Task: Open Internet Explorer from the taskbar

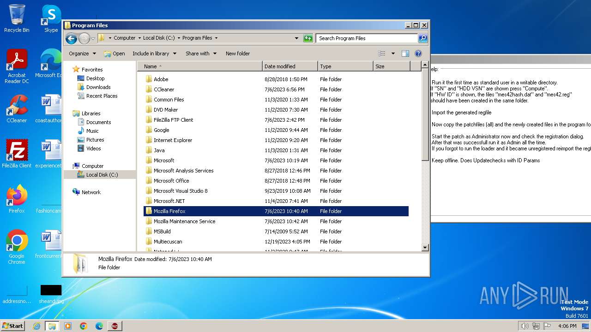Action: click(x=36, y=326)
